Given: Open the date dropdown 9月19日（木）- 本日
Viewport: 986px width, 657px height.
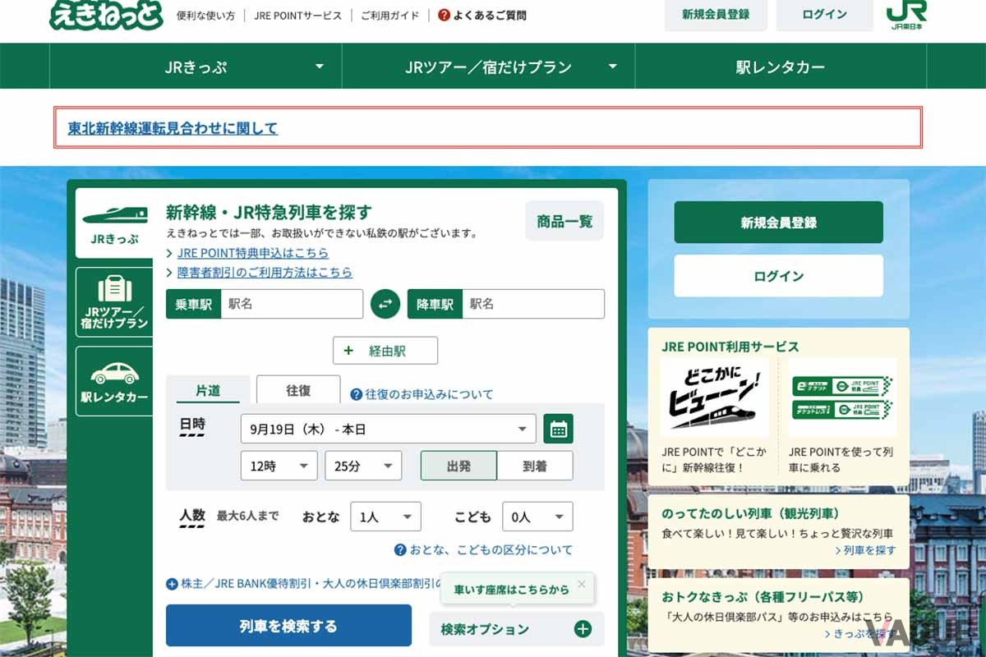Looking at the screenshot, I should click(388, 429).
